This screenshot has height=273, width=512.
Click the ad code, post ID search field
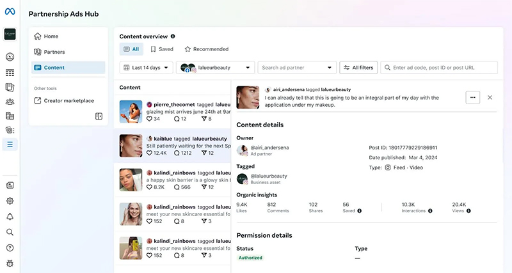pyautogui.click(x=439, y=68)
